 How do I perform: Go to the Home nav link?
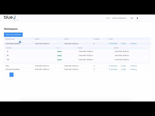(108, 18)
